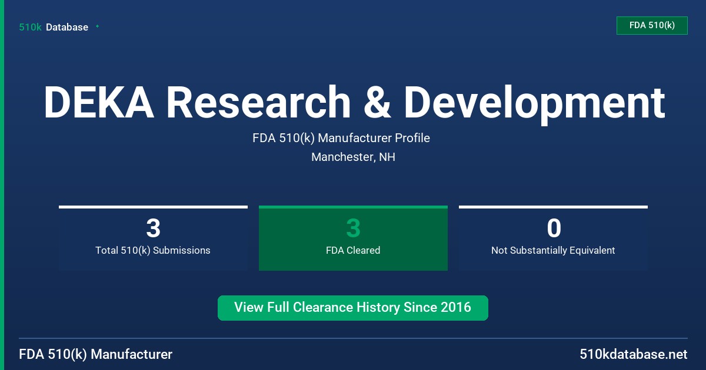Open the Total 510(k) Submissions card

tap(153, 238)
